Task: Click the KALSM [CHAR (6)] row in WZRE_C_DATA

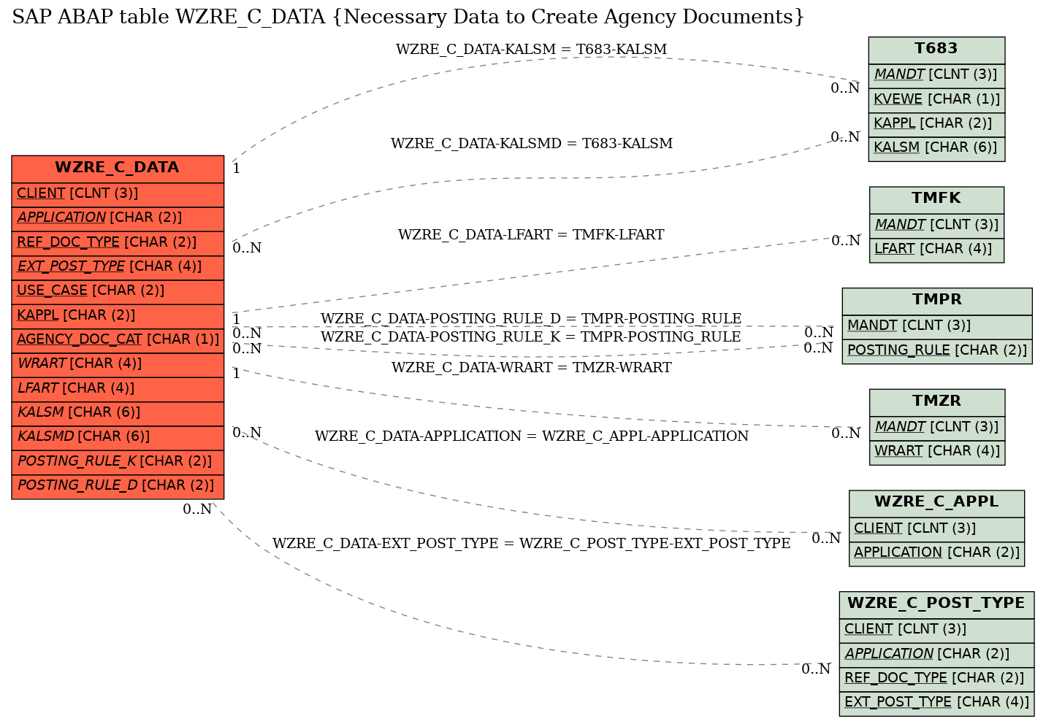Action: [118, 412]
